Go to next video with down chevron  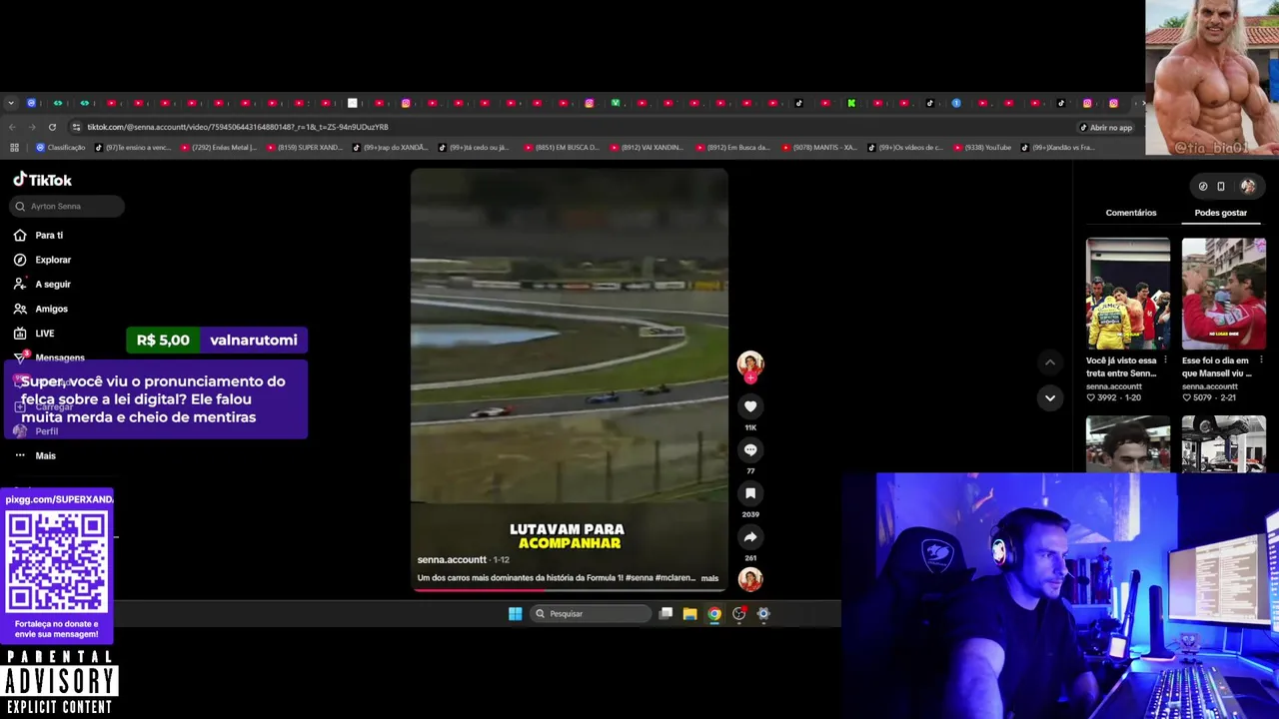click(x=1049, y=397)
